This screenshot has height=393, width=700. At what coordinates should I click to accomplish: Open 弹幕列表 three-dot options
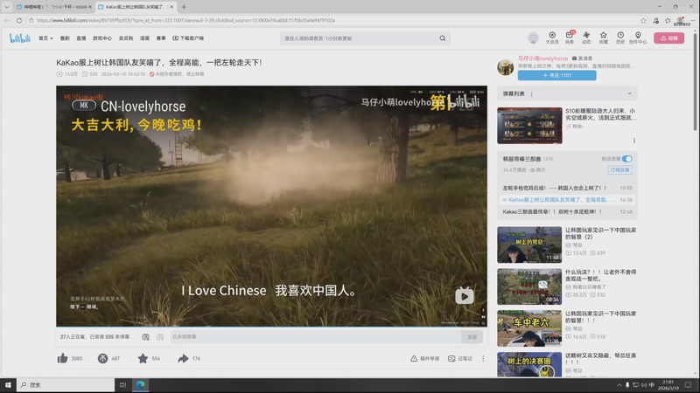pyautogui.click(x=531, y=94)
